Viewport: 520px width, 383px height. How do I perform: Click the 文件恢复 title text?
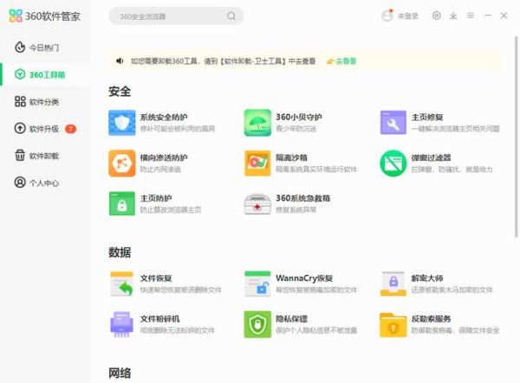pos(155,278)
